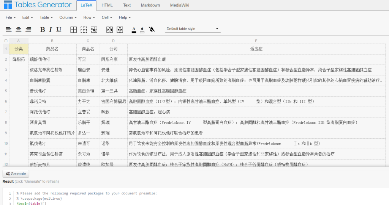
Task: Open the Edit menu
Action: coord(27,17)
